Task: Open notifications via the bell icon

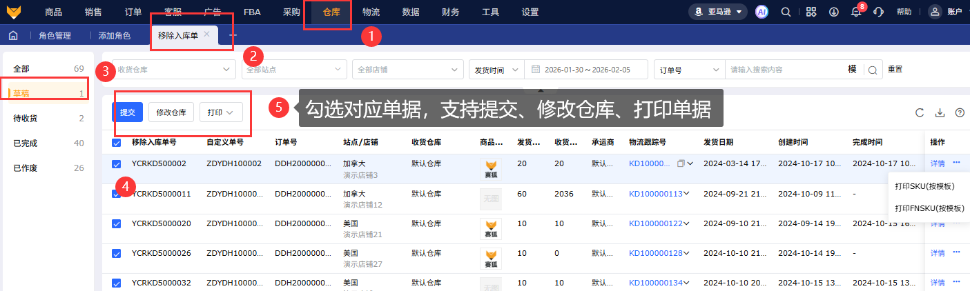Action: point(856,12)
